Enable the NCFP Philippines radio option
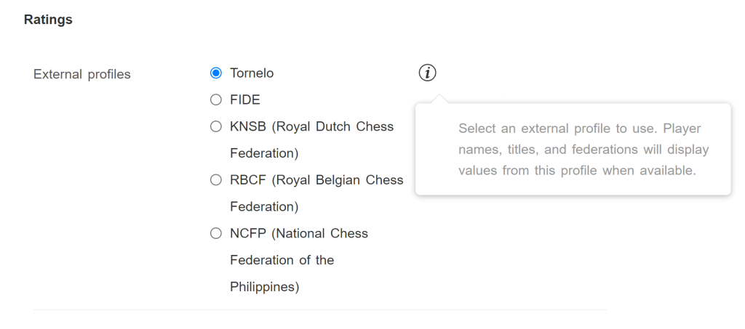 [x=215, y=233]
